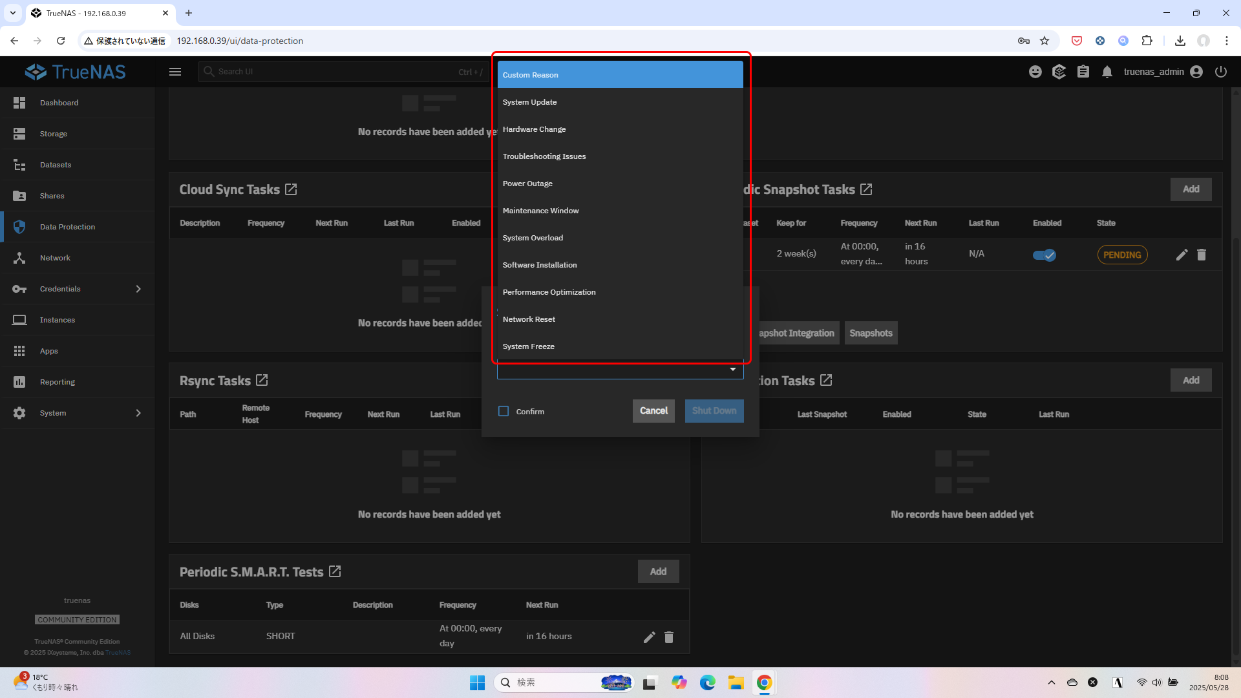
Task: Click the Power button icon
Action: point(1221,72)
